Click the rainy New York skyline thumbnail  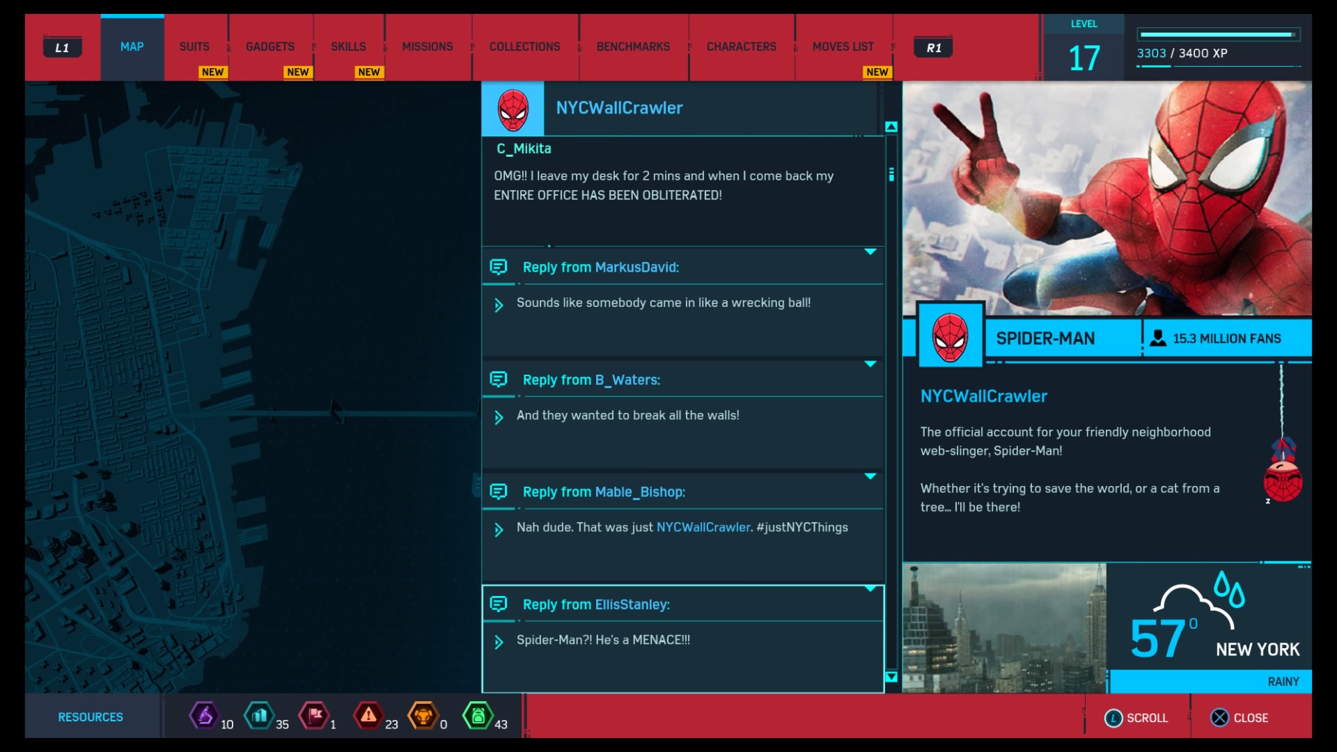click(x=1004, y=628)
